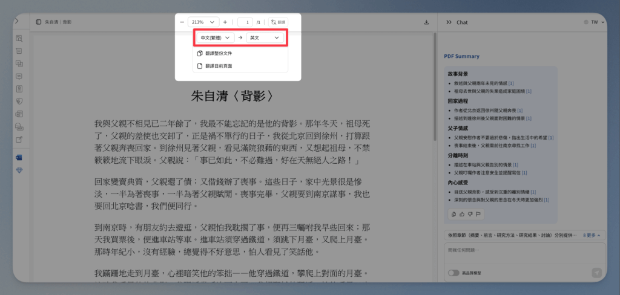The width and height of the screenshot is (620, 295).
Task: Click the Word export icon in sidebar
Action: (19, 158)
